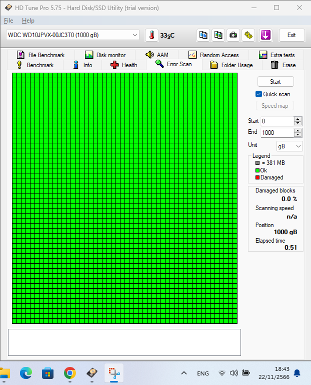Click the 1000 gB position value
This screenshot has width=311, height=385.
point(285,232)
